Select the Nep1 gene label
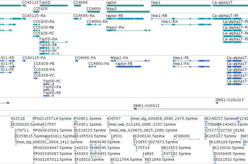Viewport: 248px width, 164px height. [156, 3]
